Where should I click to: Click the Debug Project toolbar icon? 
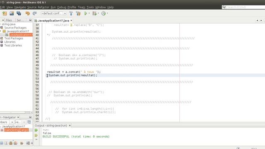95,13
